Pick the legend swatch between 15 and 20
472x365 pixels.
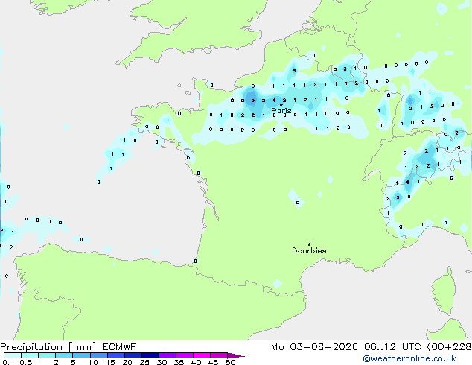(115, 355)
